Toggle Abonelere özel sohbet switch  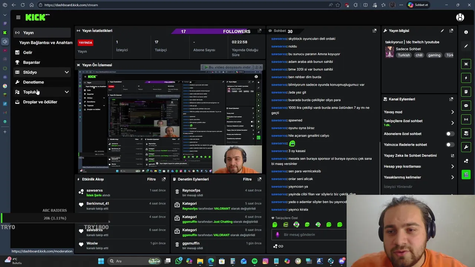450,134
